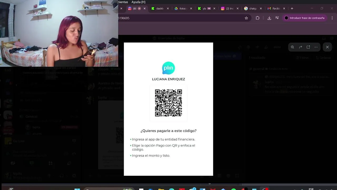
Task: Close the image viewer overlay with X
Action: (x=327, y=47)
